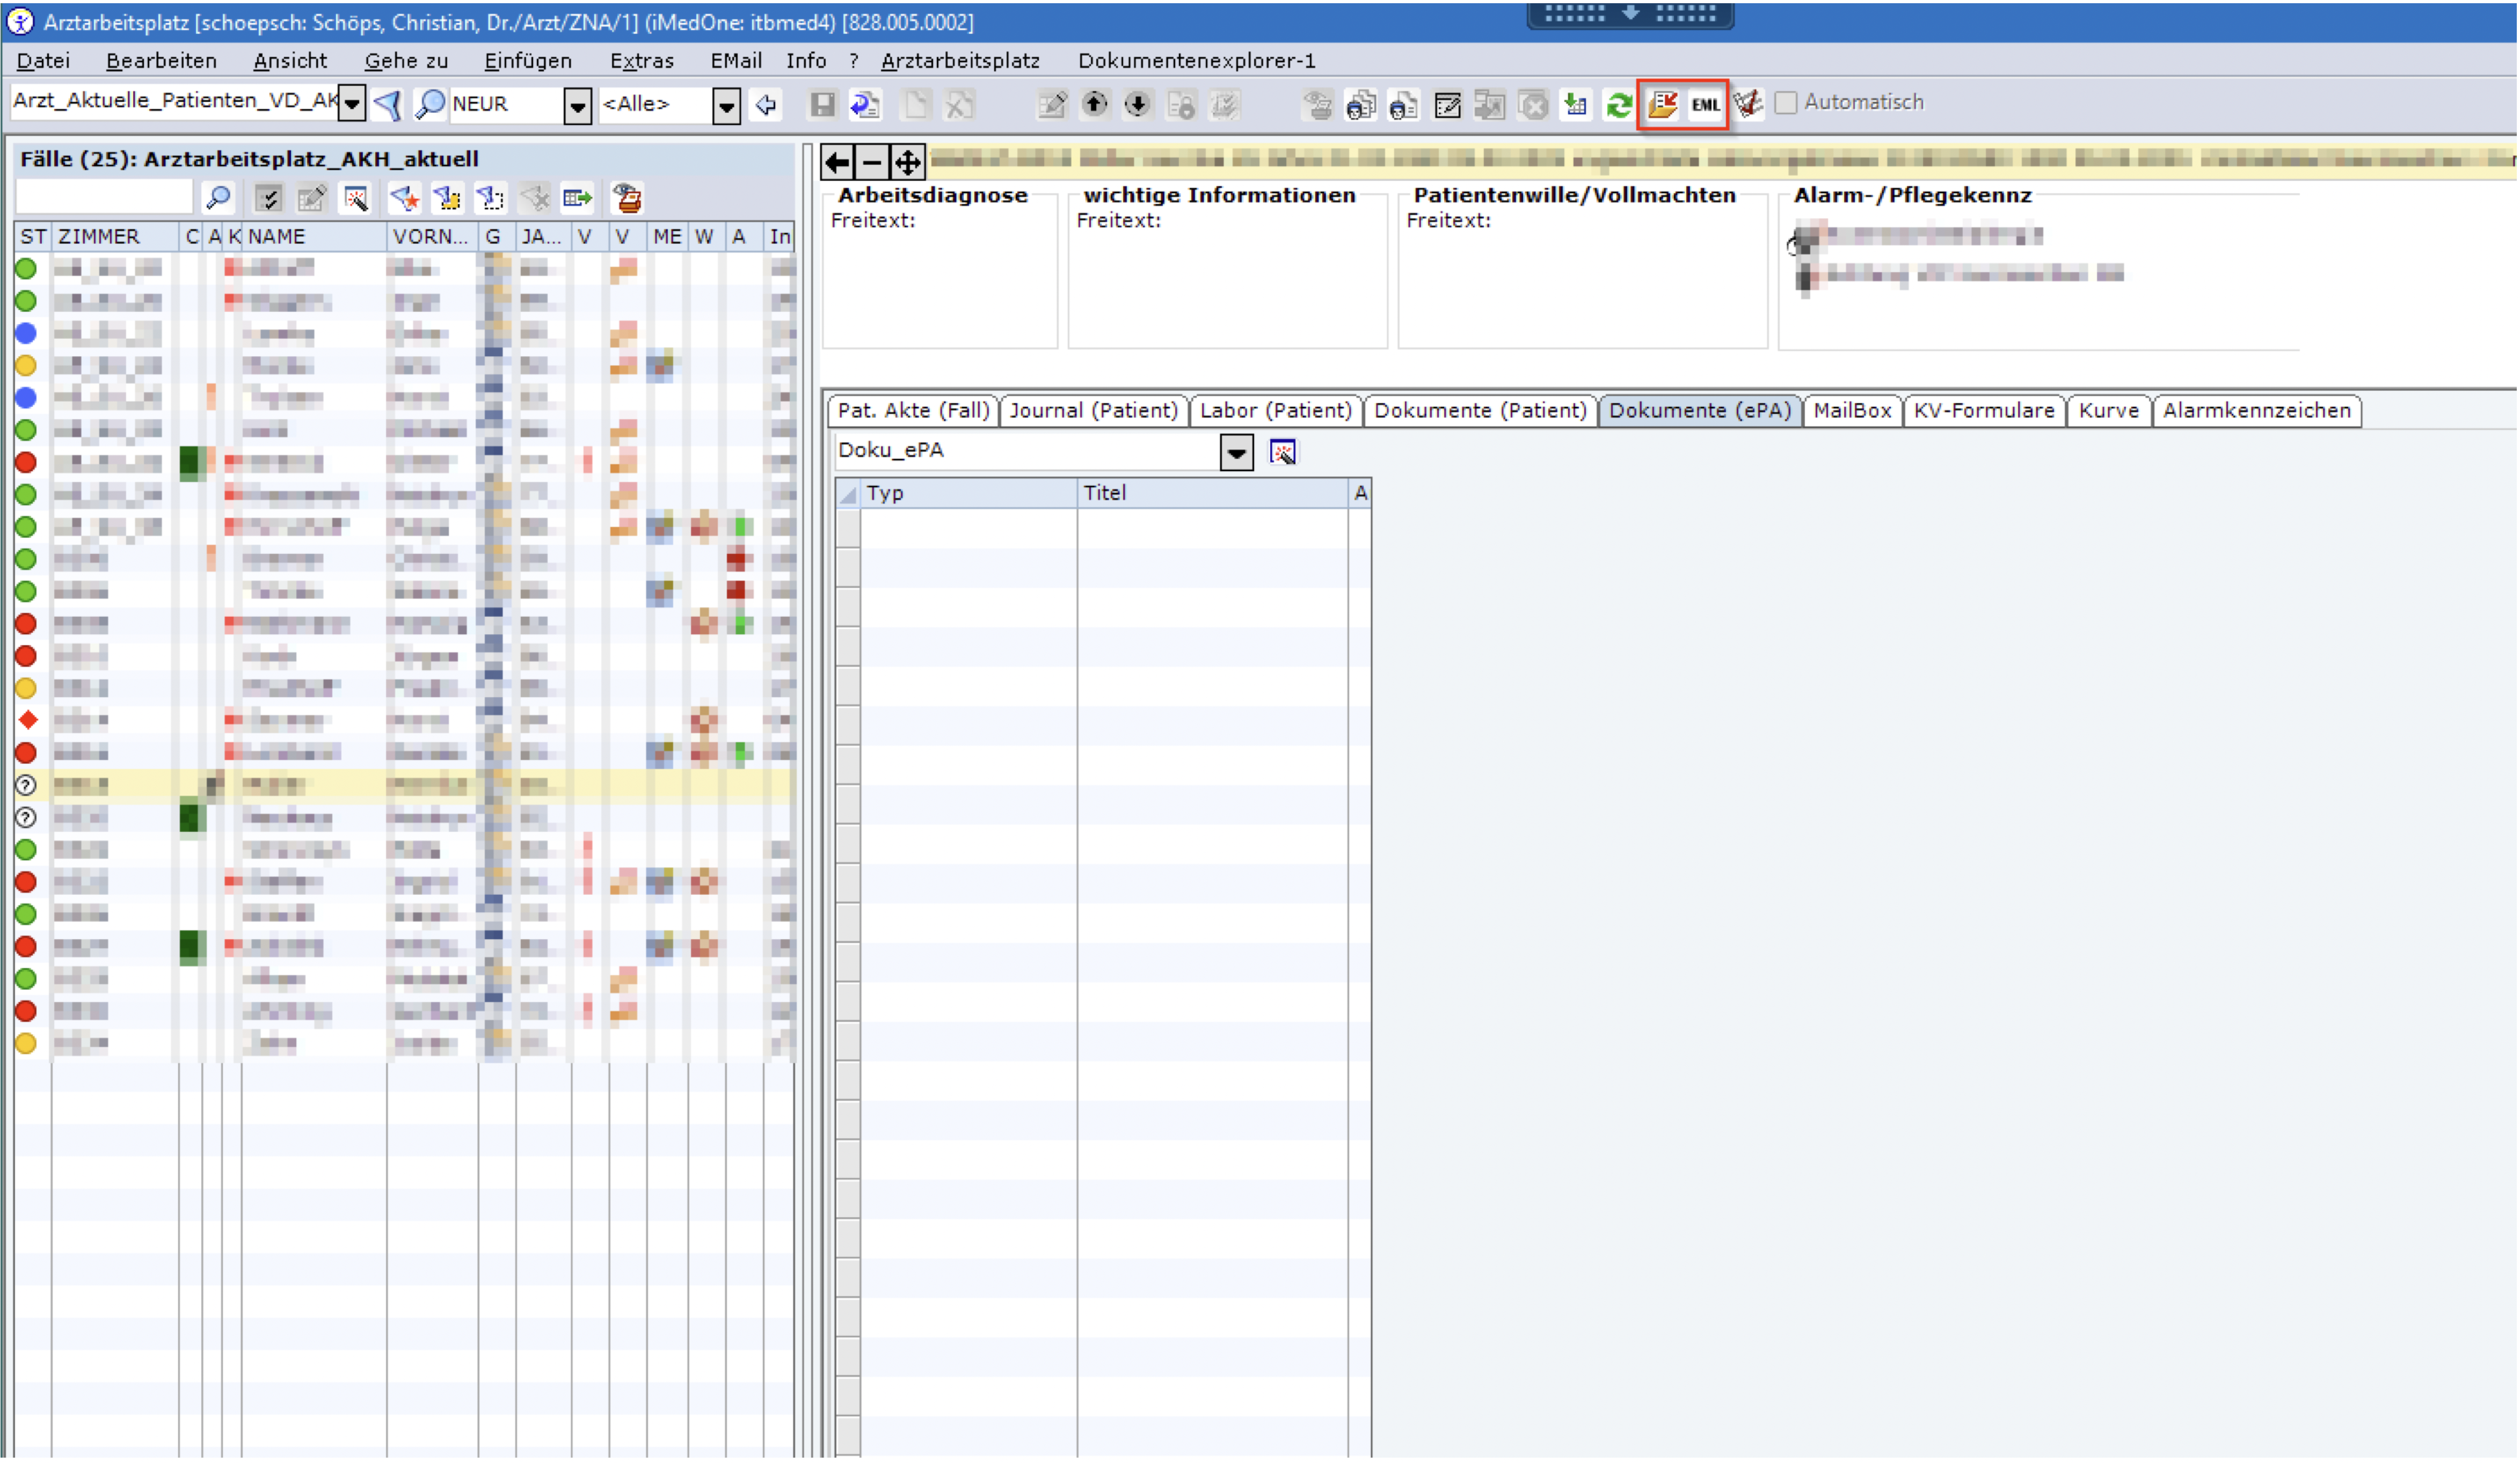
Task: Open the MailBox tab
Action: coord(1852,411)
